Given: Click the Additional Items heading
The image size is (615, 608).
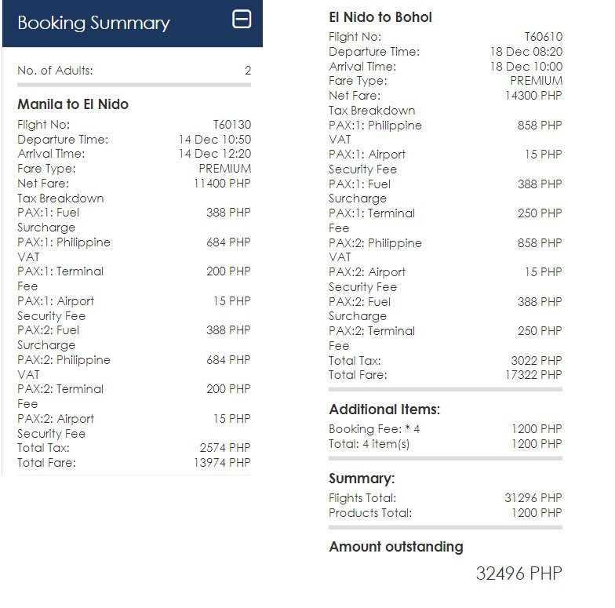Looking at the screenshot, I should point(384,410).
